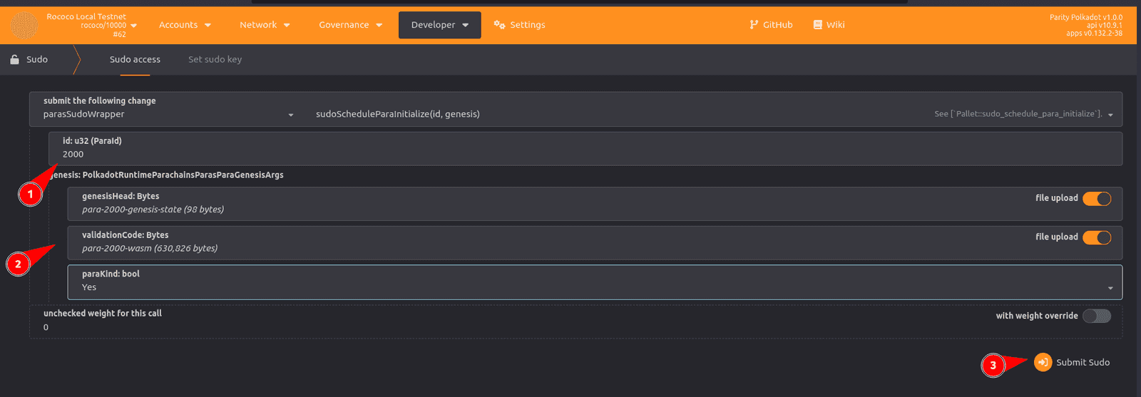Click the Polkadot chain logo icon
The width and height of the screenshot is (1141, 397).
pyautogui.click(x=24, y=25)
